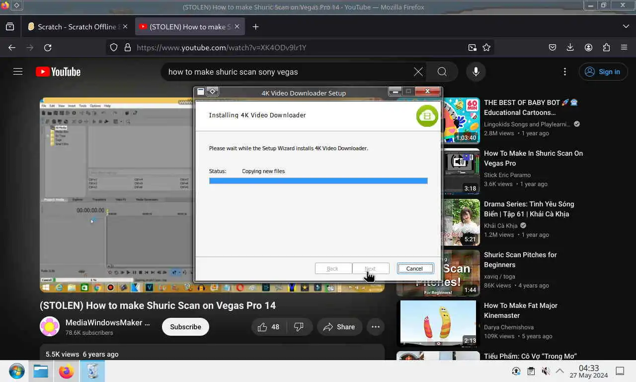636x382 pixels.
Task: Subscribe to MediaWindowsMaker channel
Action: 185,327
